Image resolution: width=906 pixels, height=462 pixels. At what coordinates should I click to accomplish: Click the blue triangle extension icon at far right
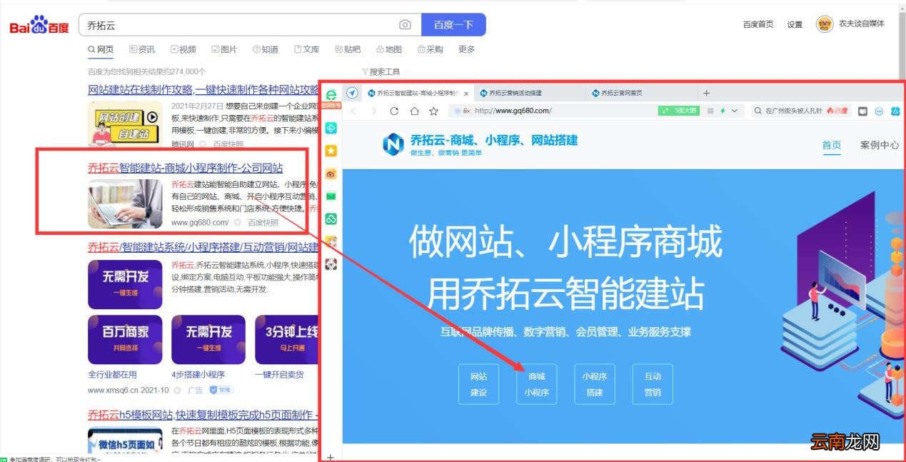click(x=895, y=111)
